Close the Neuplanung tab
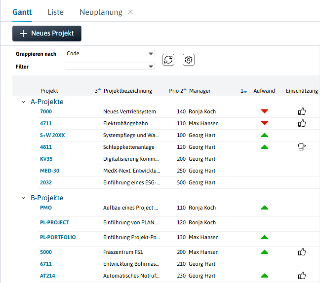This screenshot has width=320, height=283. point(130,12)
